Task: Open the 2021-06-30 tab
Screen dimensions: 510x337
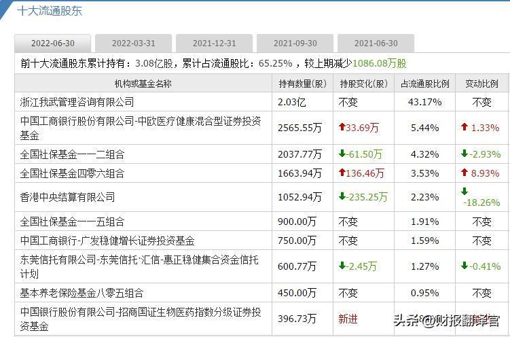Action: click(x=376, y=43)
